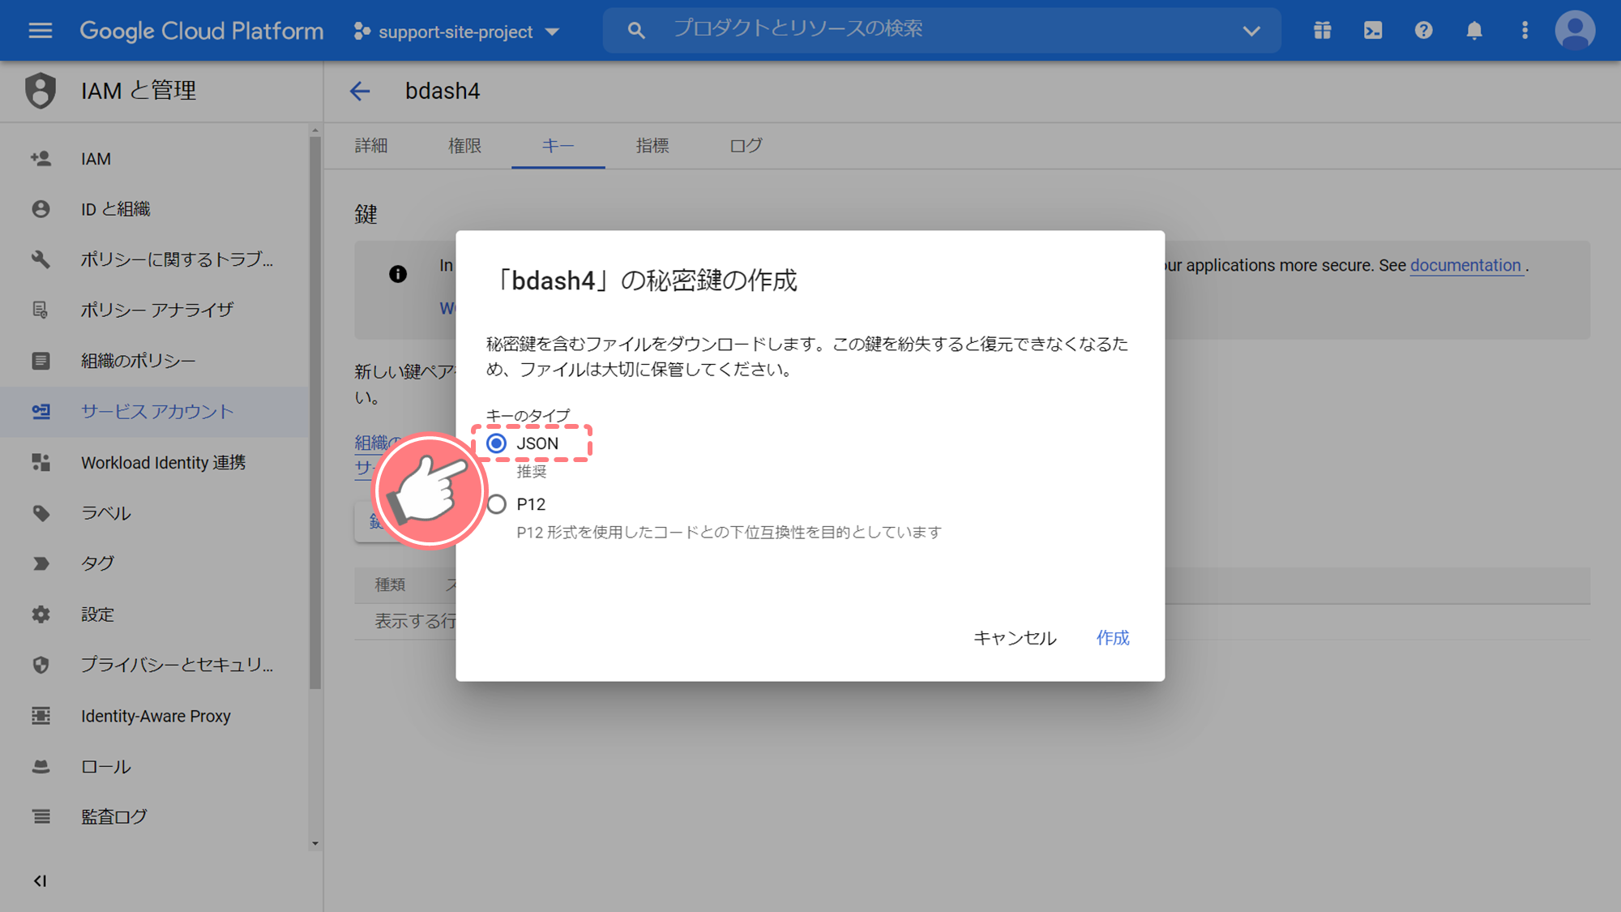Image resolution: width=1621 pixels, height=912 pixels.
Task: Switch to the 詳細 tab
Action: 371,146
